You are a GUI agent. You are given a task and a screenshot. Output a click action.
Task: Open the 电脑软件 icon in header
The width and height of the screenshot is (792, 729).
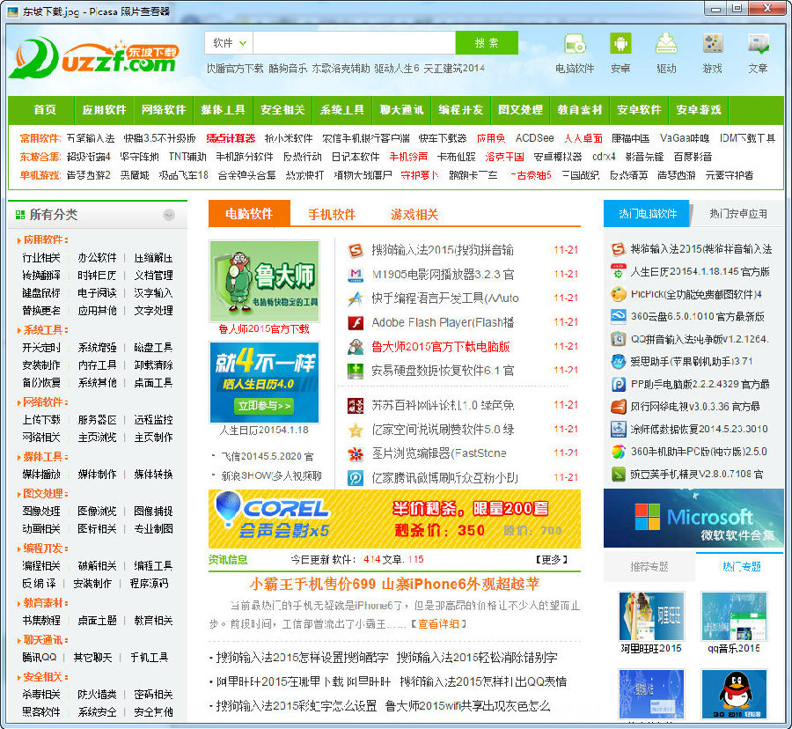pos(575,44)
